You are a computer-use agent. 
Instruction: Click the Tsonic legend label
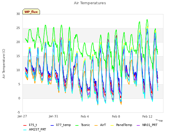[x=85, y=125]
